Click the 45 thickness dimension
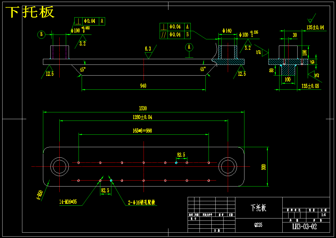The height and width of the screenshot is (238, 336). (313, 62)
